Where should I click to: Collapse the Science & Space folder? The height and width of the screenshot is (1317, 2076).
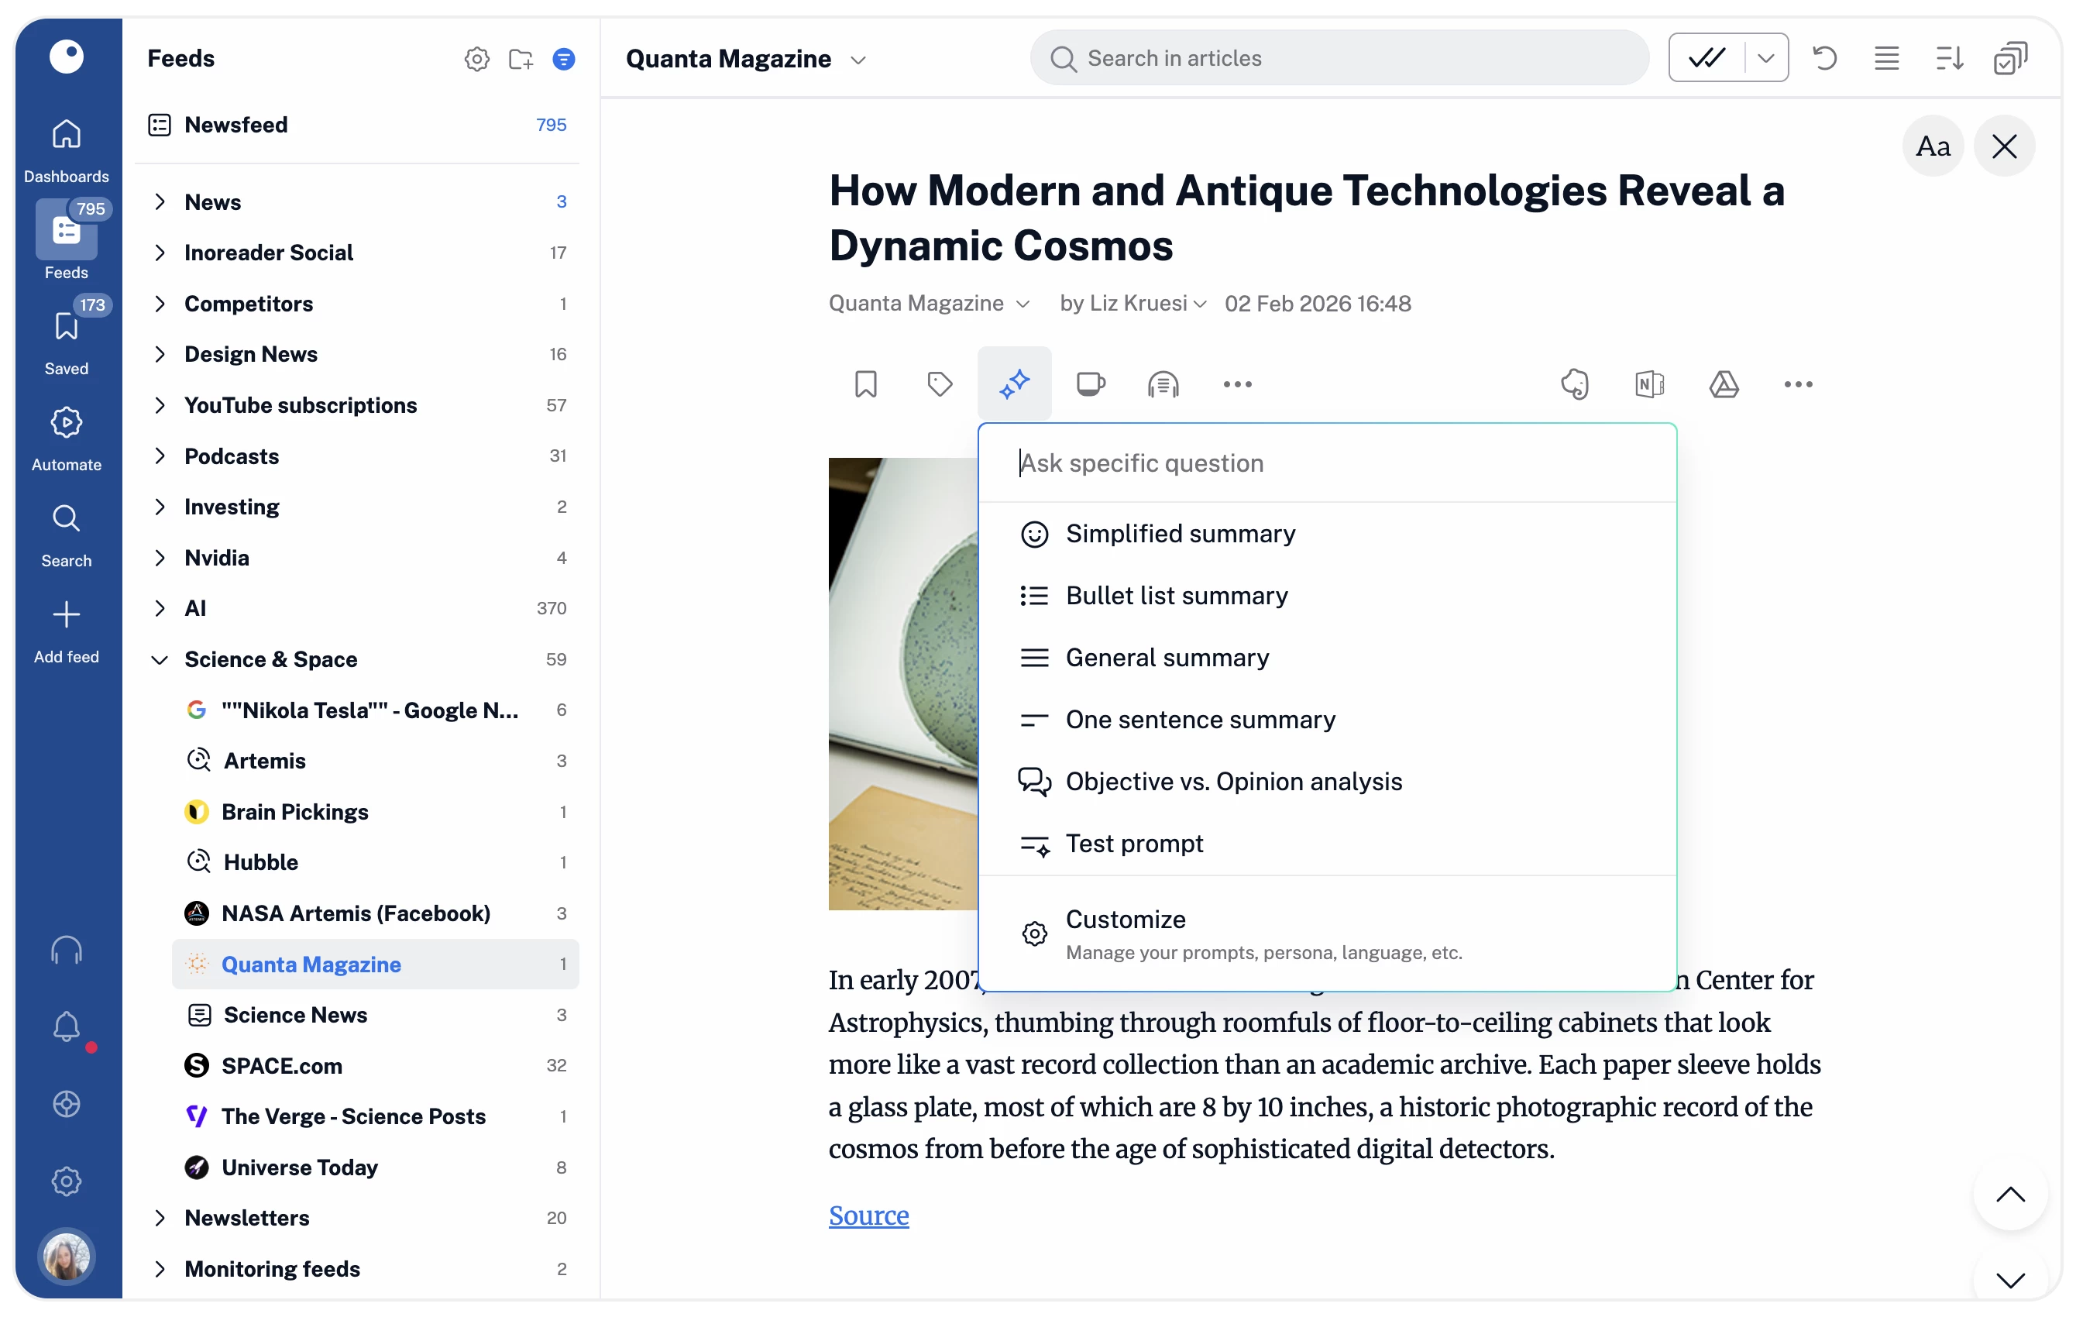[160, 660]
